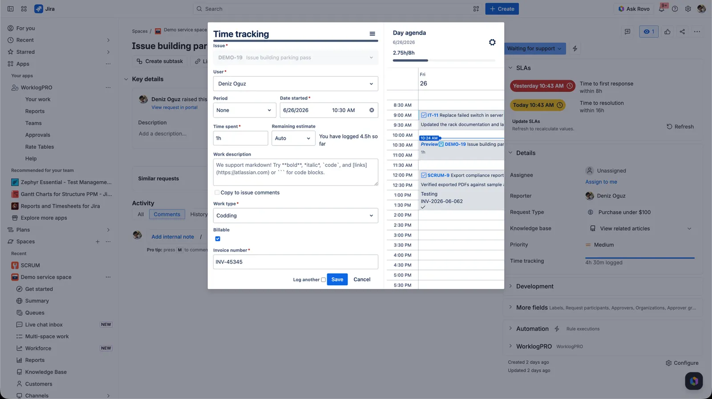The width and height of the screenshot is (712, 399).
Task: Clear the Date started field value
Action: pyautogui.click(x=372, y=110)
